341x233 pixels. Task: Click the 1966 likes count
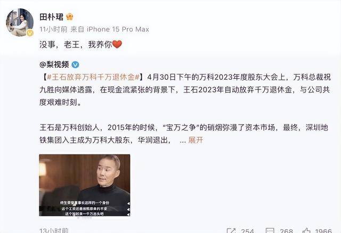[x=323, y=231]
